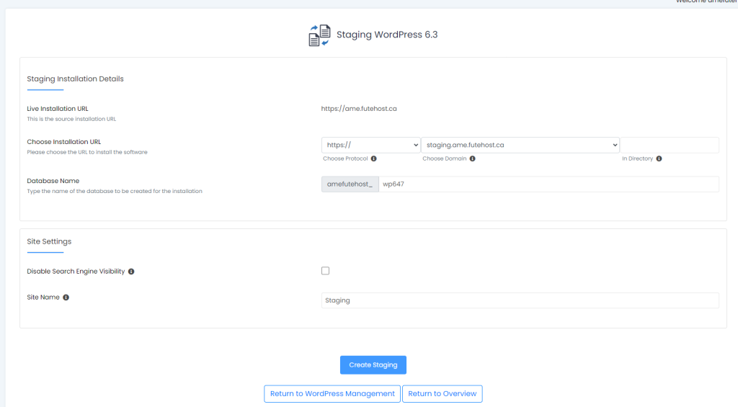Click the database name field containing wp647

pos(548,184)
